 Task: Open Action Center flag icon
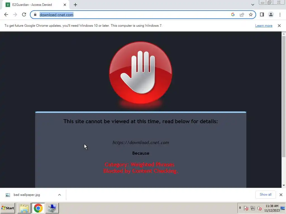pos(246,208)
